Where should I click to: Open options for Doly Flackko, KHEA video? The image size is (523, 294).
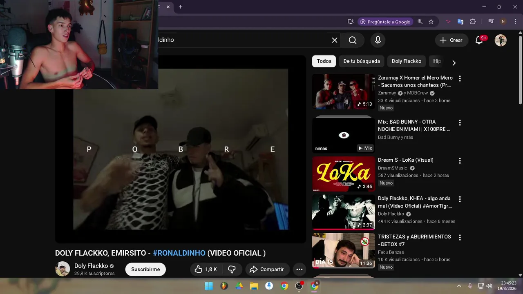pos(460,199)
